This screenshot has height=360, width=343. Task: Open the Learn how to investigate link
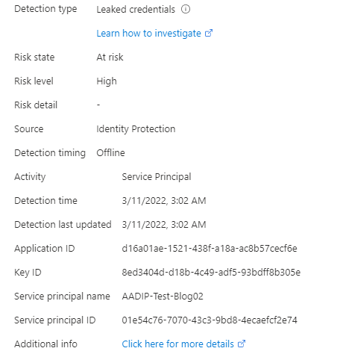(148, 34)
